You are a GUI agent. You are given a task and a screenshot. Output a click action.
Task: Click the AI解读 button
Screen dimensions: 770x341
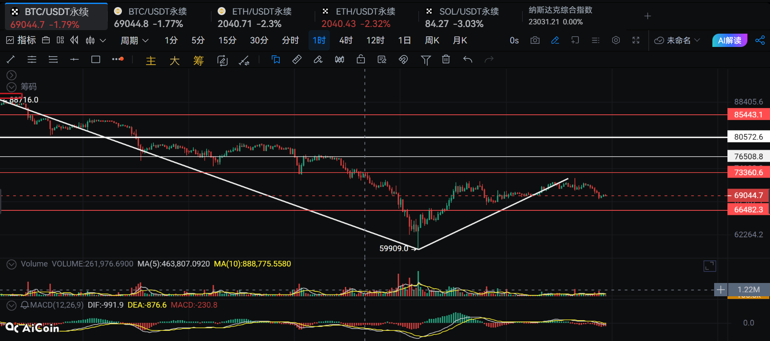729,40
